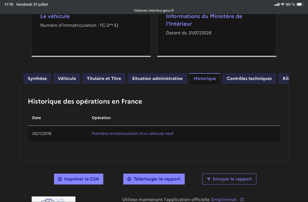The height and width of the screenshot is (202, 308).
Task: Select the Situation administrative tab
Action: click(157, 78)
